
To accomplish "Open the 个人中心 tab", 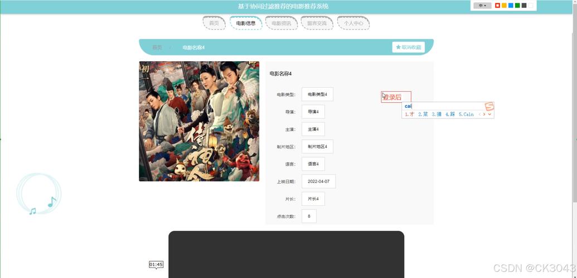I will (x=353, y=23).
